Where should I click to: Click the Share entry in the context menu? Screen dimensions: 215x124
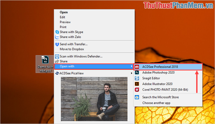(x=94, y=61)
